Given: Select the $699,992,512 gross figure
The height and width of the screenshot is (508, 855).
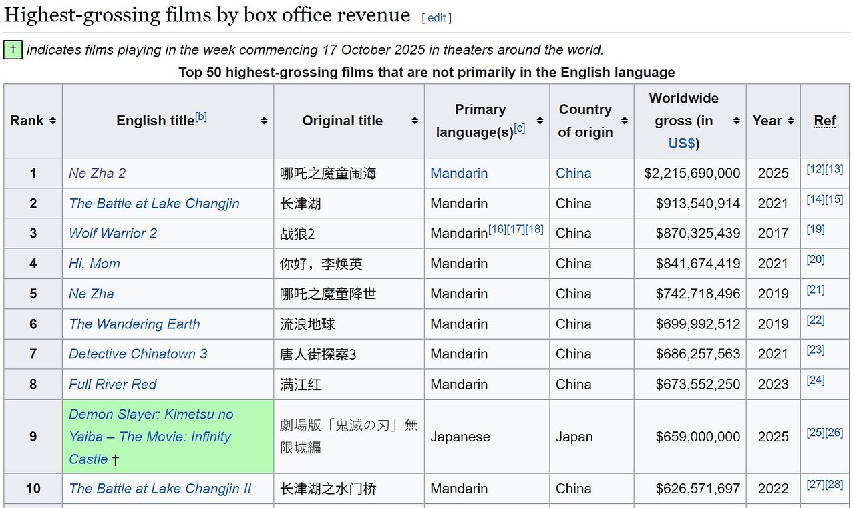Looking at the screenshot, I should tap(698, 324).
